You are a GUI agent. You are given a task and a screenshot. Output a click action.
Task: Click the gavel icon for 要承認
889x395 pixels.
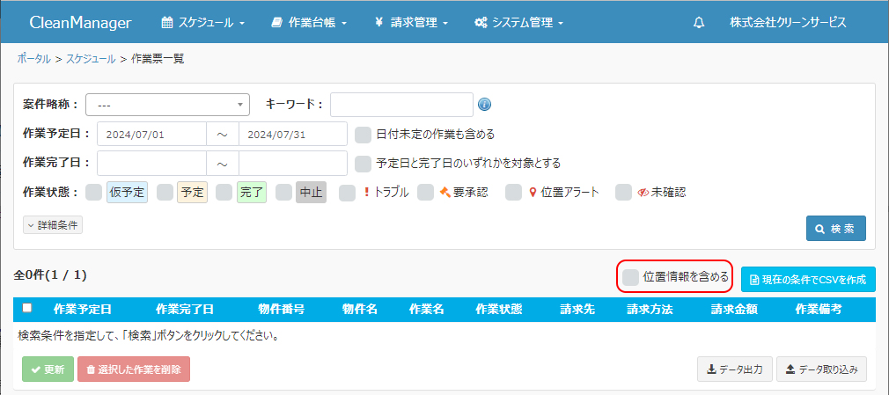click(445, 192)
